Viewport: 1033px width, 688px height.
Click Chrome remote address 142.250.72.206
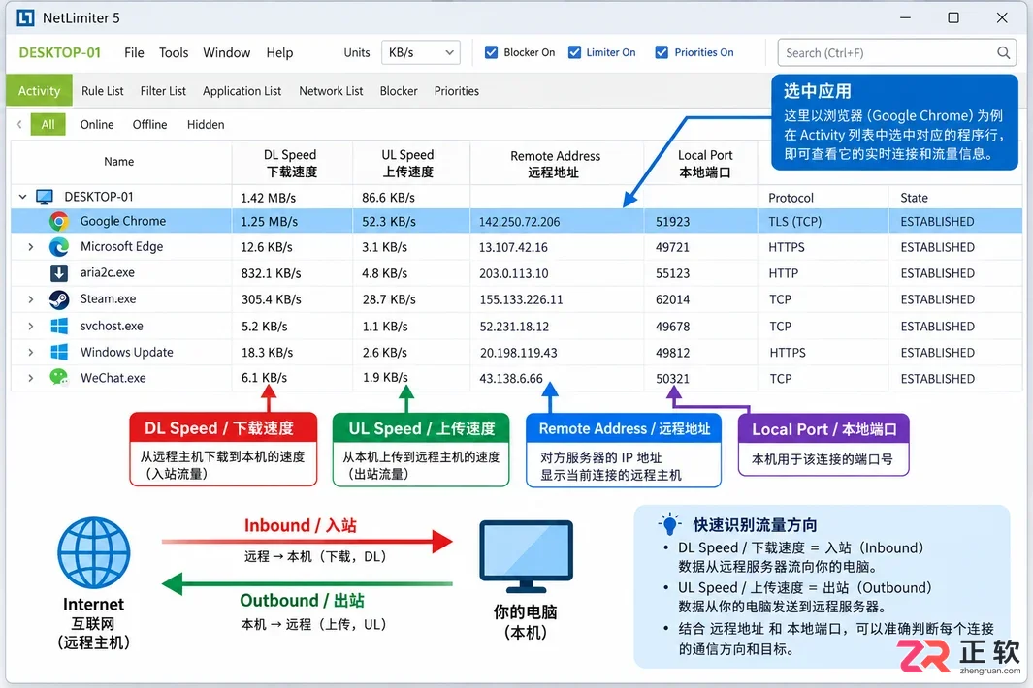(x=519, y=222)
